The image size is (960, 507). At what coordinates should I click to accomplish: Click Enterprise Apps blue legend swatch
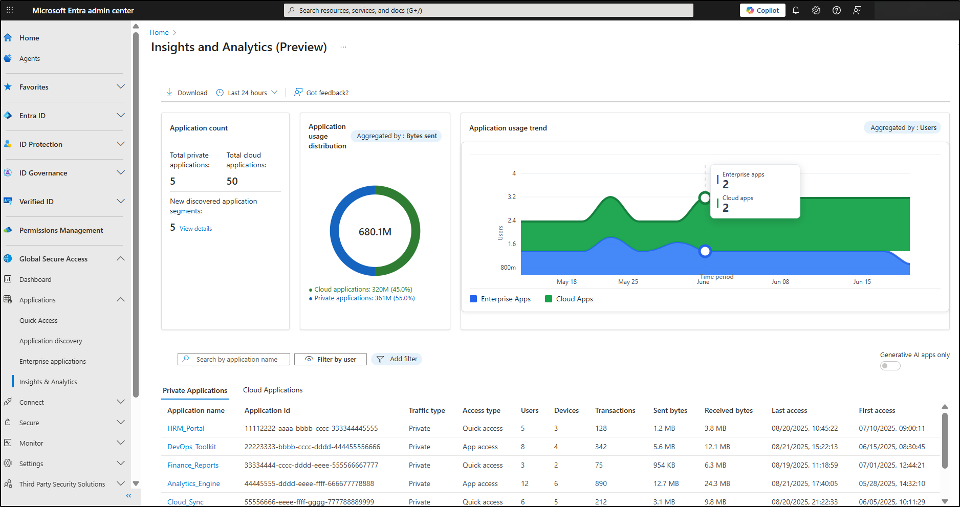473,299
